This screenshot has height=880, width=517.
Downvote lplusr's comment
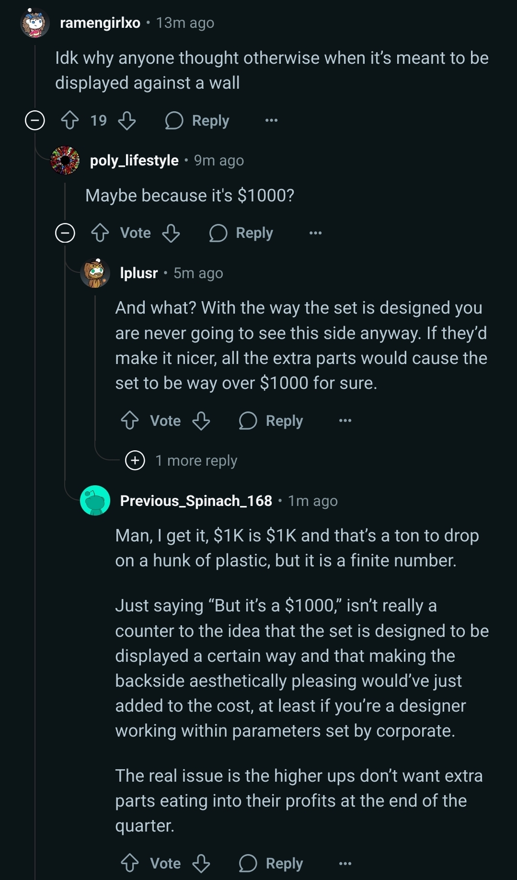[x=201, y=421]
